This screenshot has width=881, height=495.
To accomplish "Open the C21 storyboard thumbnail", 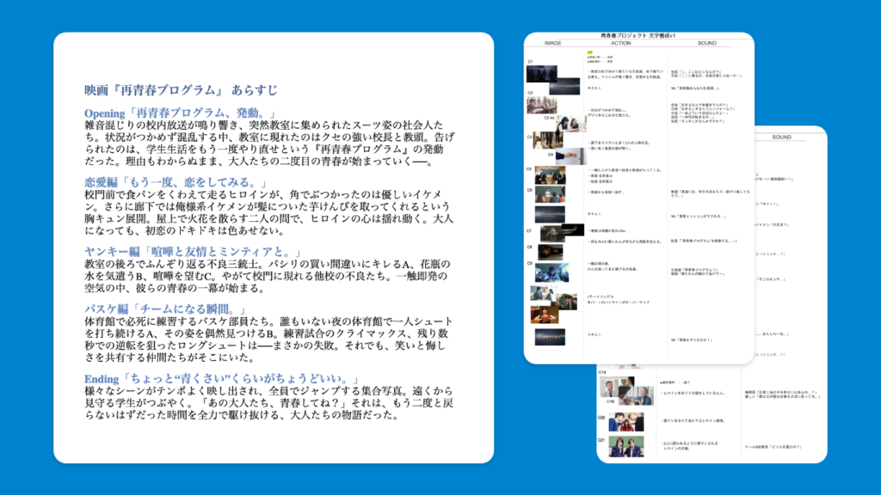I will pos(625,447).
